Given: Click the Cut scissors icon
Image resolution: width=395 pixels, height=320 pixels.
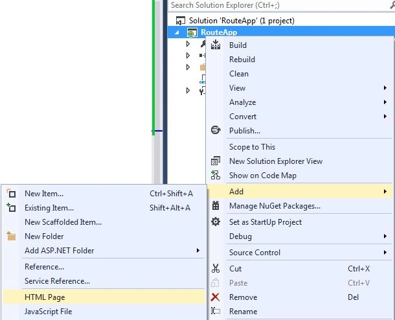Looking at the screenshot, I should tap(216, 268).
